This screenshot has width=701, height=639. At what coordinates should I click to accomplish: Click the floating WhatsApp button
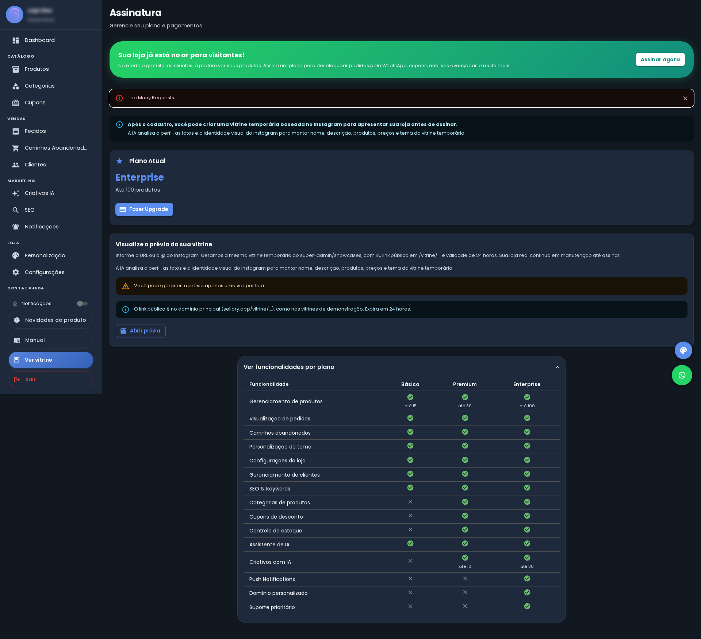(682, 375)
